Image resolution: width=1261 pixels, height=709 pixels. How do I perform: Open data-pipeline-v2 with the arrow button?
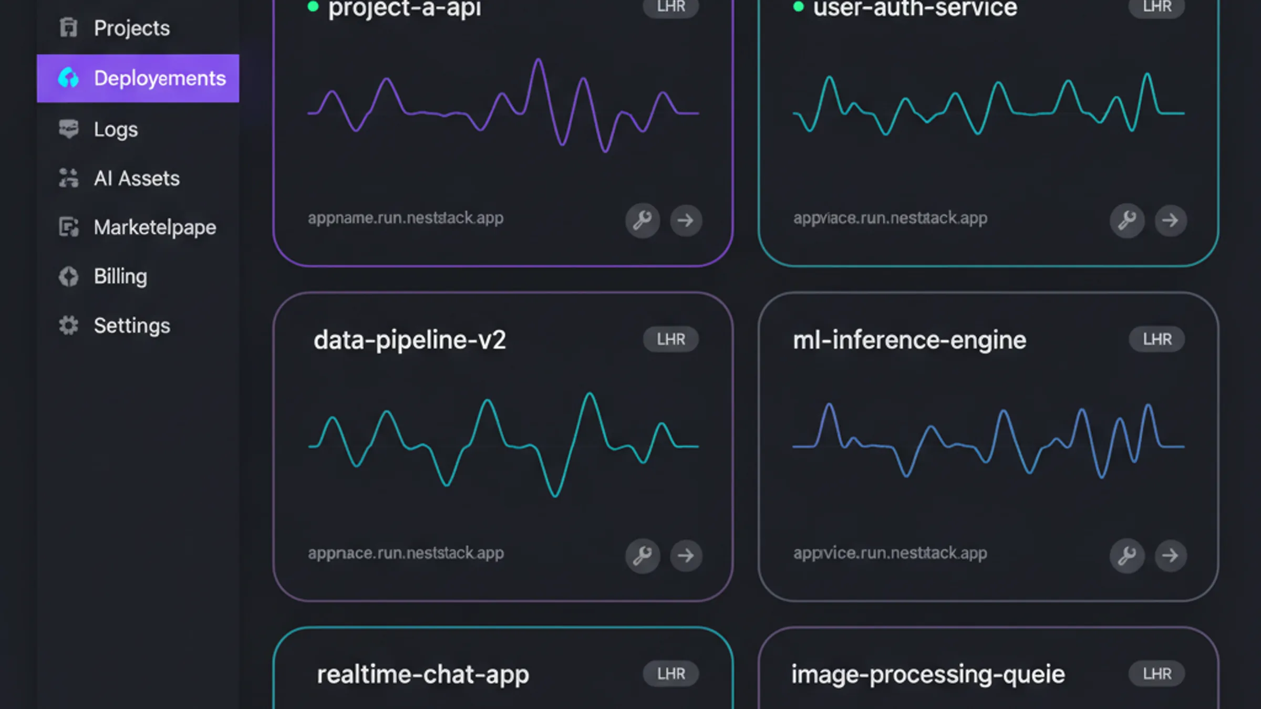click(686, 556)
